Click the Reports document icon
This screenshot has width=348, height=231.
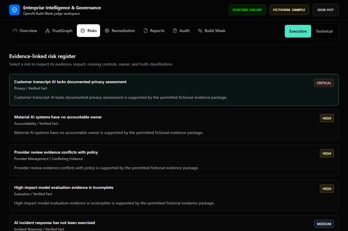[146, 31]
